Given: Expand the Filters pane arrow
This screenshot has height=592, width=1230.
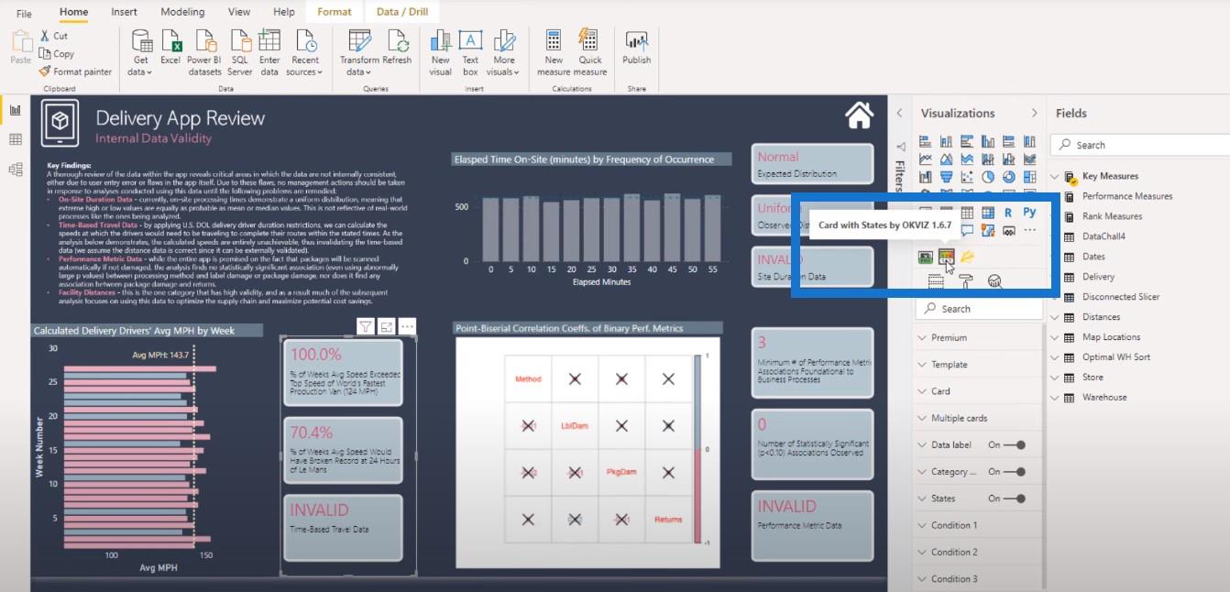Looking at the screenshot, I should pyautogui.click(x=899, y=113).
